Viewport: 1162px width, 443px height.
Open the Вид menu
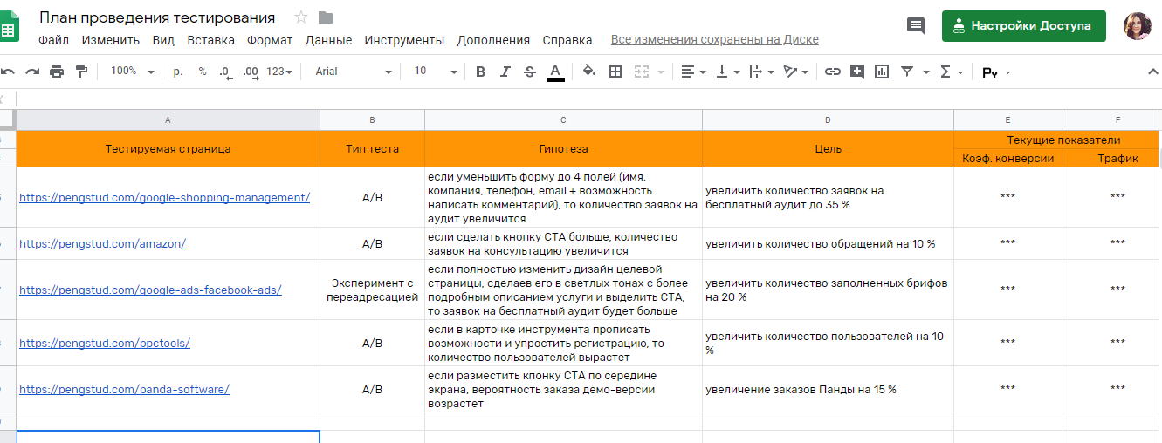(x=163, y=40)
